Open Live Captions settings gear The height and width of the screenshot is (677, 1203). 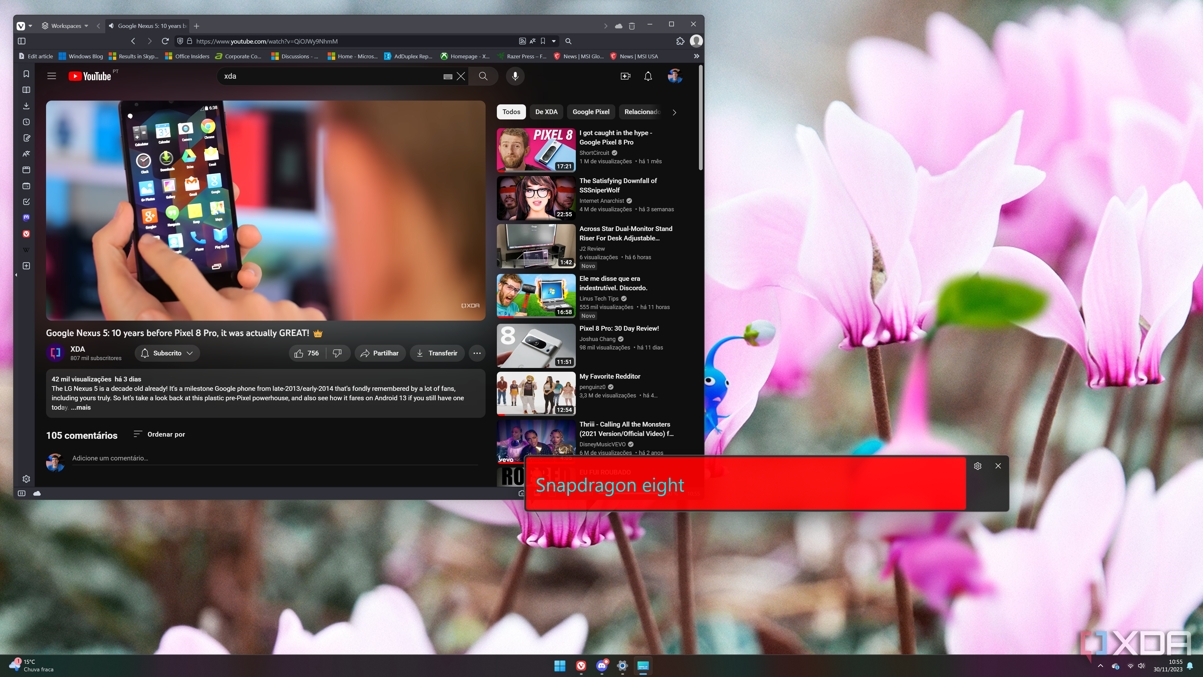click(x=977, y=466)
